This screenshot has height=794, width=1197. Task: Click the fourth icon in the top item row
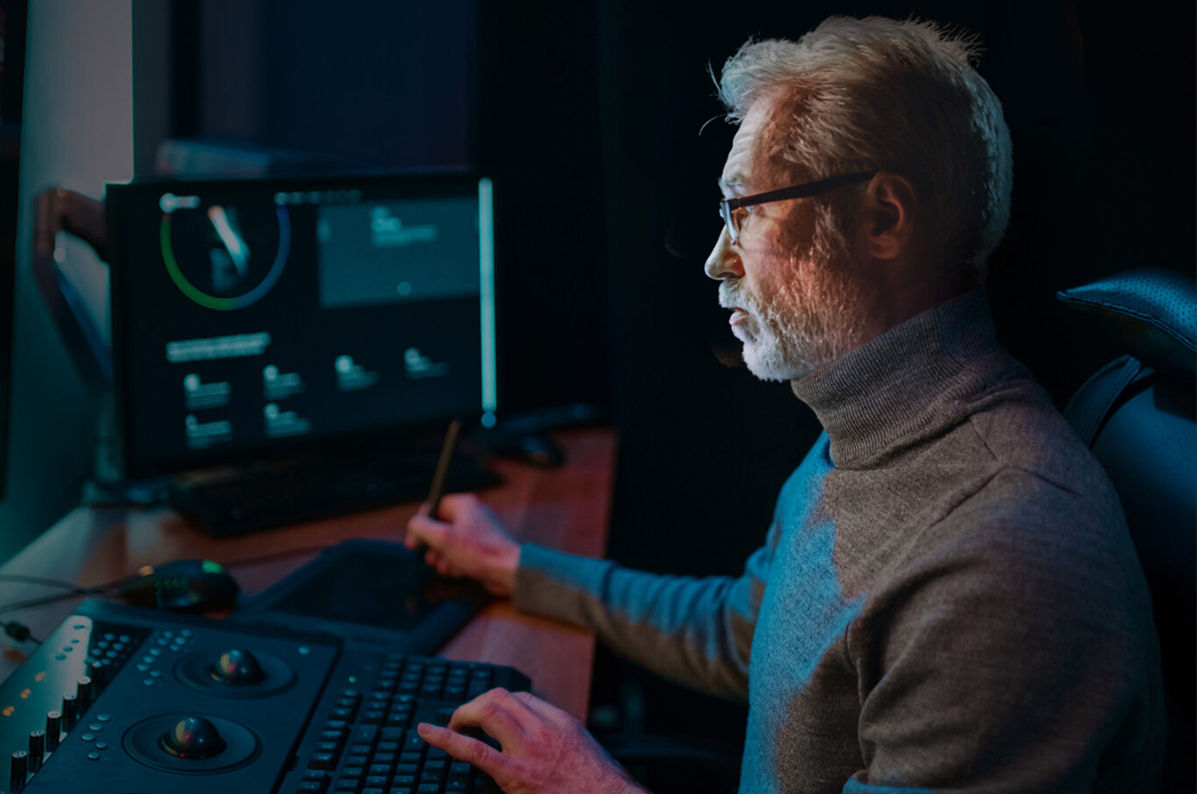pos(412,354)
